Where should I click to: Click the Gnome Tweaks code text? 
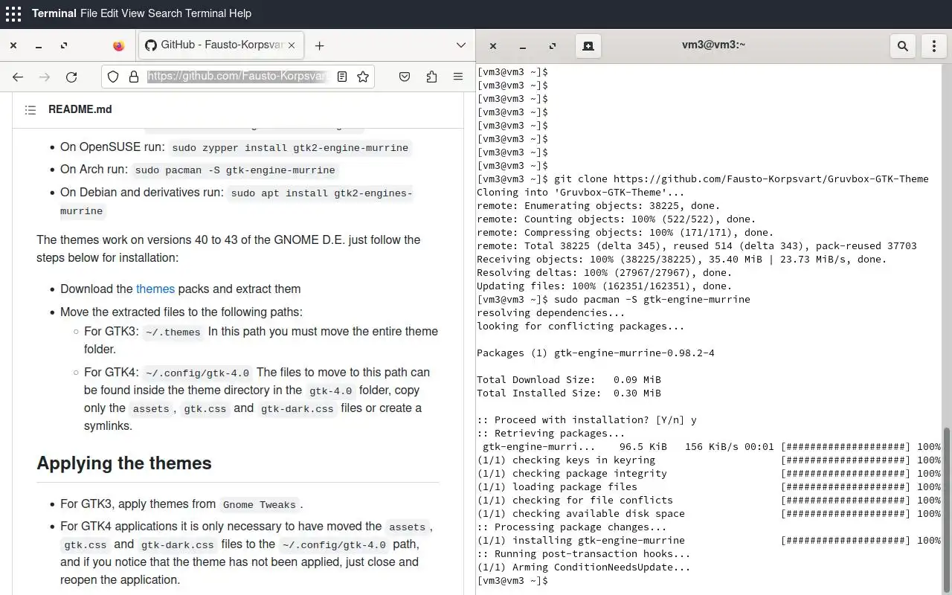(x=260, y=505)
